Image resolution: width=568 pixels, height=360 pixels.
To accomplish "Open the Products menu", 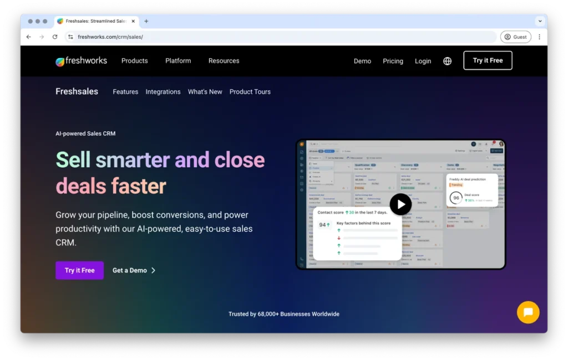I will pos(134,61).
